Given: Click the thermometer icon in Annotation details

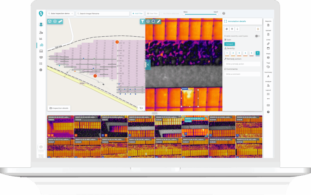Looking at the screenshot, I should [x=237, y=29].
